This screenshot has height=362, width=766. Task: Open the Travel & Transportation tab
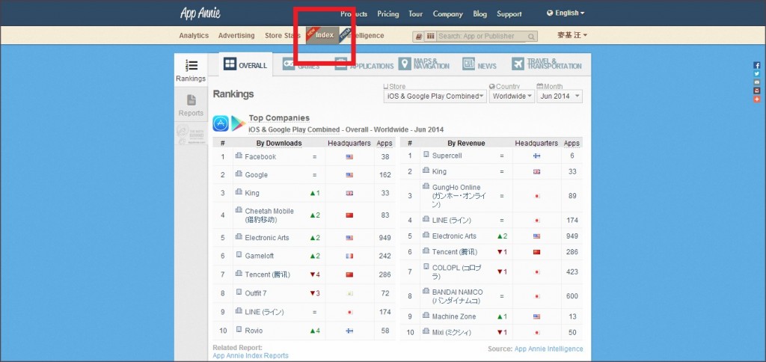[546, 65]
